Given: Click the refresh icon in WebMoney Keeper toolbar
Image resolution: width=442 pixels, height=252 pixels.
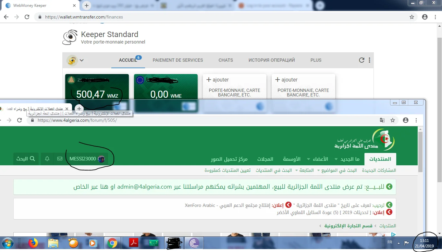Looking at the screenshot, I should (361, 60).
